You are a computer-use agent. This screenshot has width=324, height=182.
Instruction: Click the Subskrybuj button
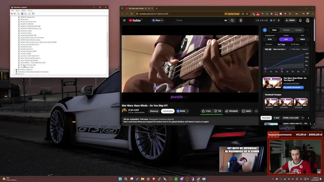(168, 111)
